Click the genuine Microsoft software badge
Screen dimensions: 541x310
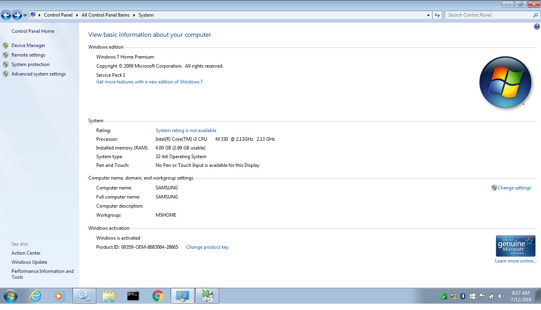[x=516, y=246]
